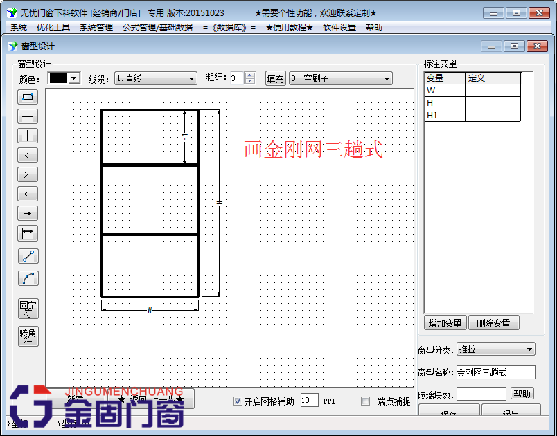557x436 pixels.
Task: Select the rectangle drawing tool
Action: [28, 97]
